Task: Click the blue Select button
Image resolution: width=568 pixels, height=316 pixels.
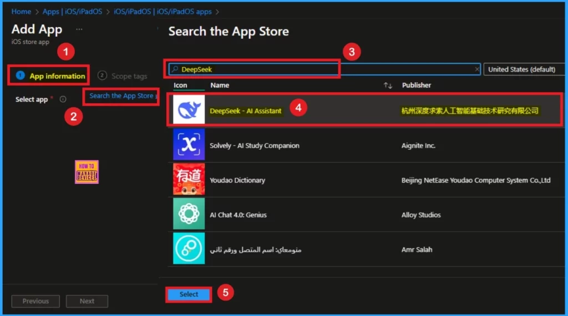Action: pos(189,294)
